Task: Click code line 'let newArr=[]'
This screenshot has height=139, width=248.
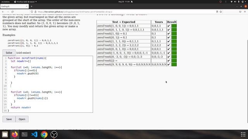Action: (x=21, y=61)
